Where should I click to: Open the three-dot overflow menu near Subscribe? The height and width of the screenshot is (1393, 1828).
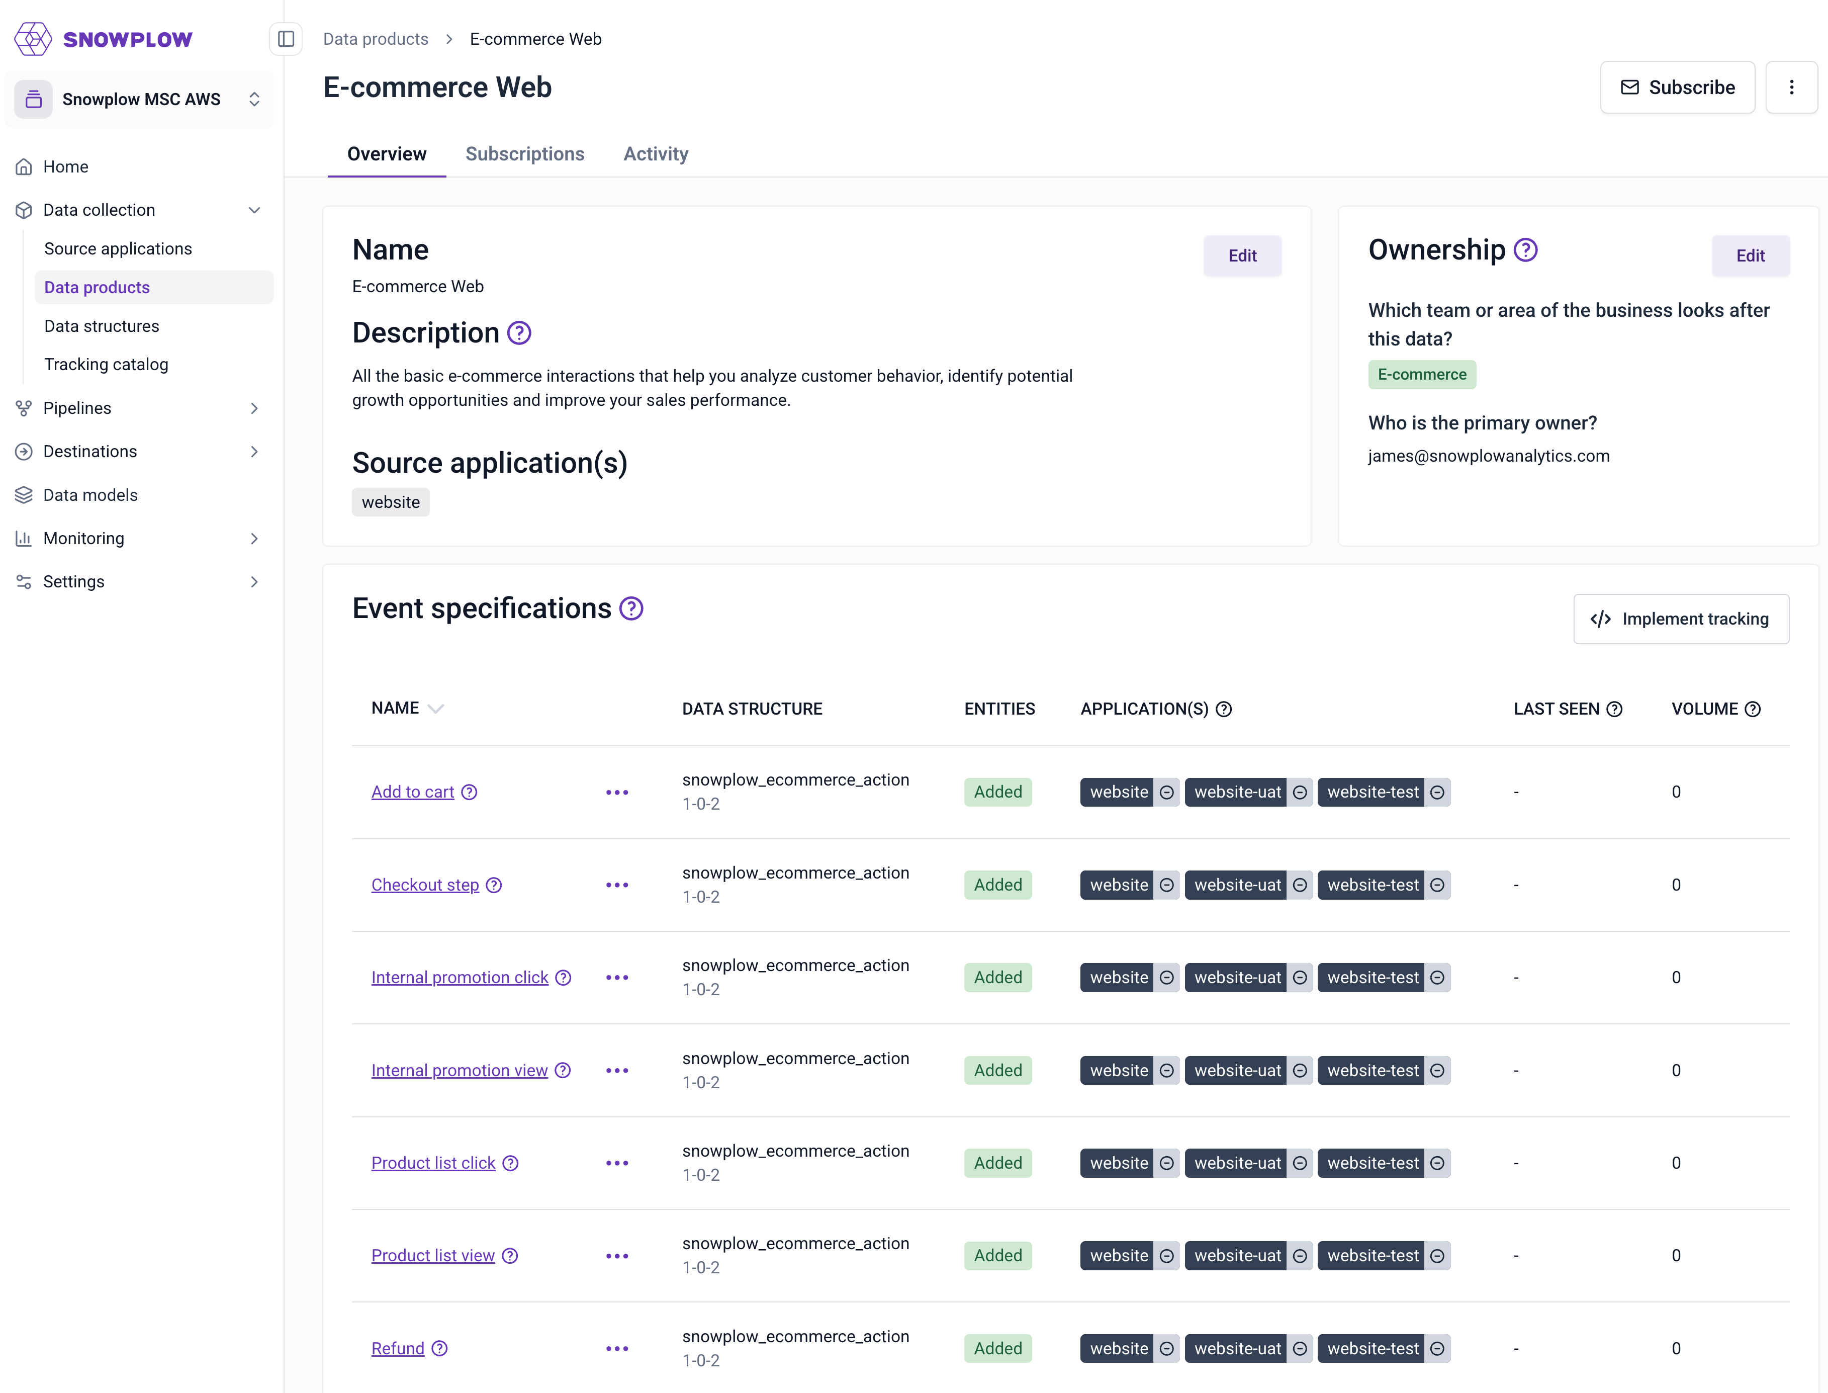1791,87
